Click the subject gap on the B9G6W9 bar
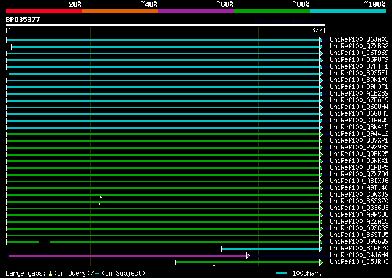The height and width of the screenshot is (278, 392). (44, 242)
